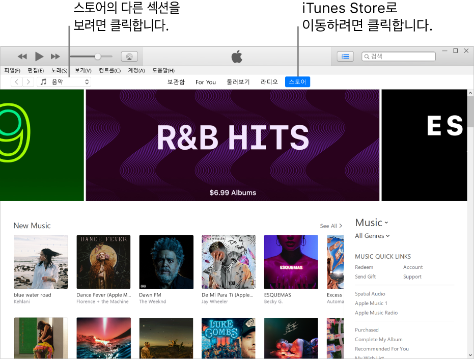Open the Account quick link

(413, 267)
